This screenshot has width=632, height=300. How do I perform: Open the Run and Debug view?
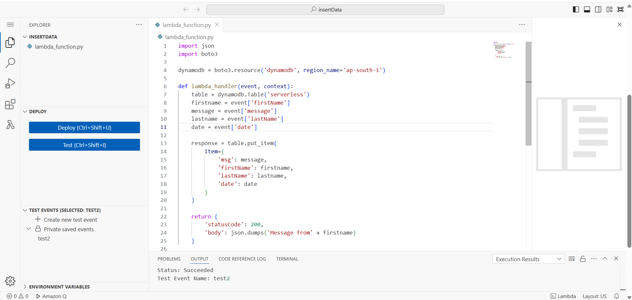[10, 84]
